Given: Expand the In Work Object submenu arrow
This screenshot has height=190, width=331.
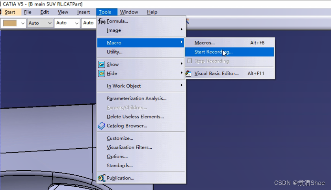Looking at the screenshot, I should point(181,85).
